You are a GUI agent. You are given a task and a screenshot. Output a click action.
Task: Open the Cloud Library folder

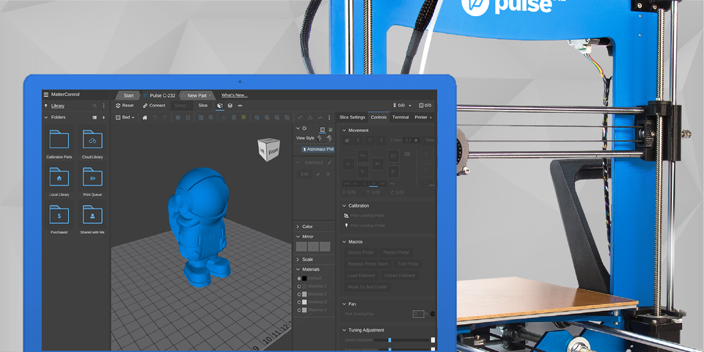coord(92,143)
